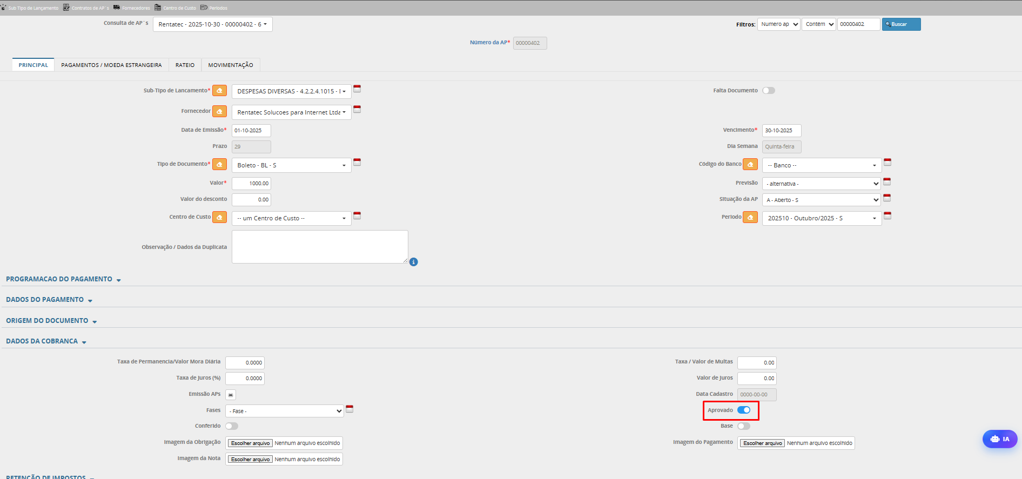This screenshot has height=479, width=1022.
Task: Click the Valor input field
Action: 251,184
